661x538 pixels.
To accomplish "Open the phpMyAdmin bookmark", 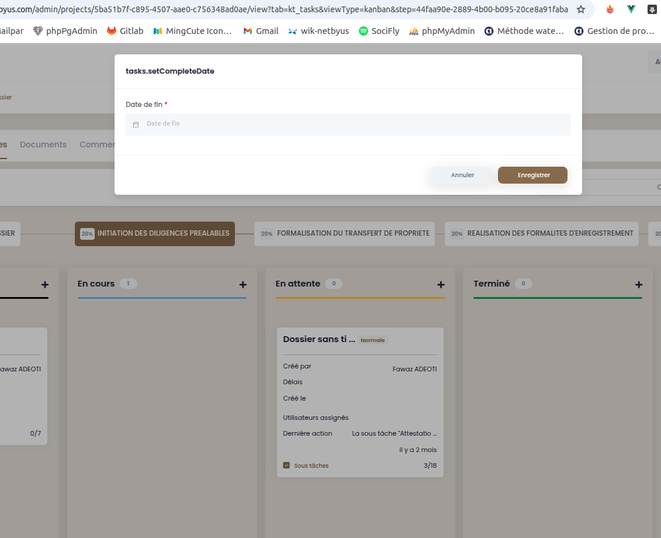I will 442,31.
